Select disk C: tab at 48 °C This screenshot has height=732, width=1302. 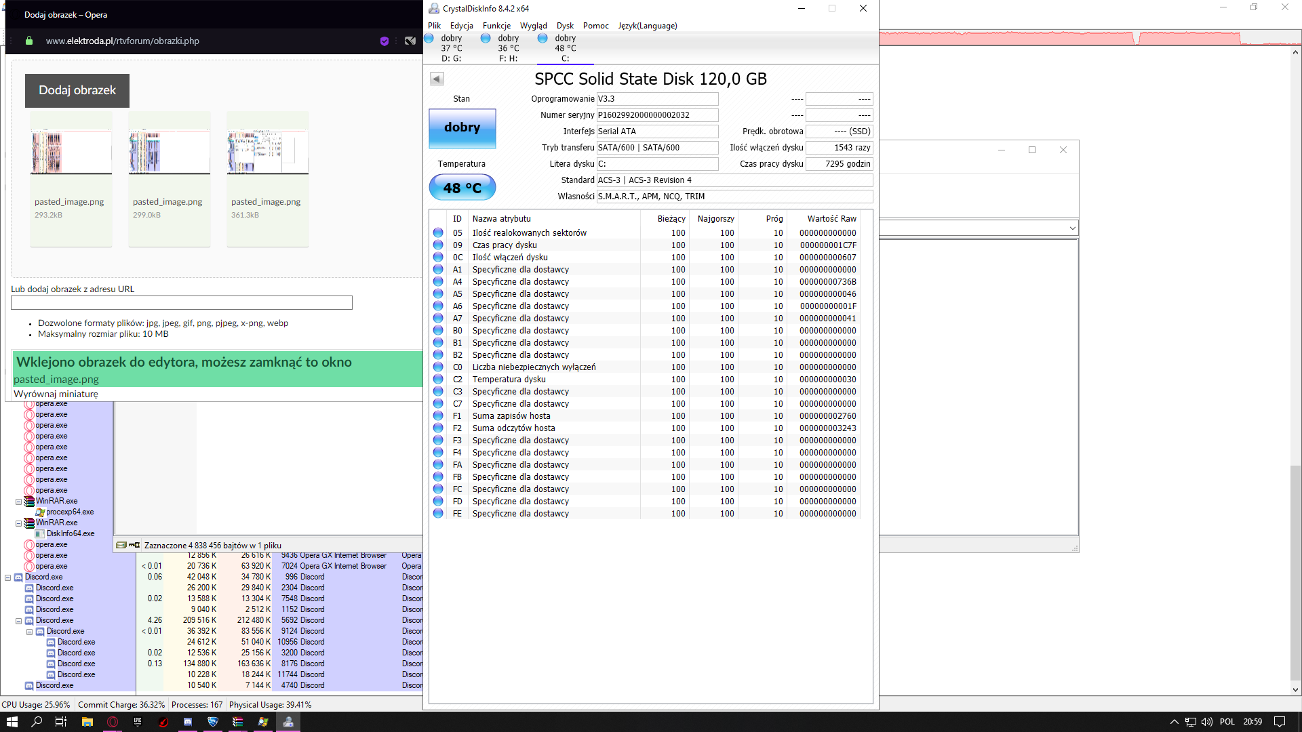pos(565,48)
